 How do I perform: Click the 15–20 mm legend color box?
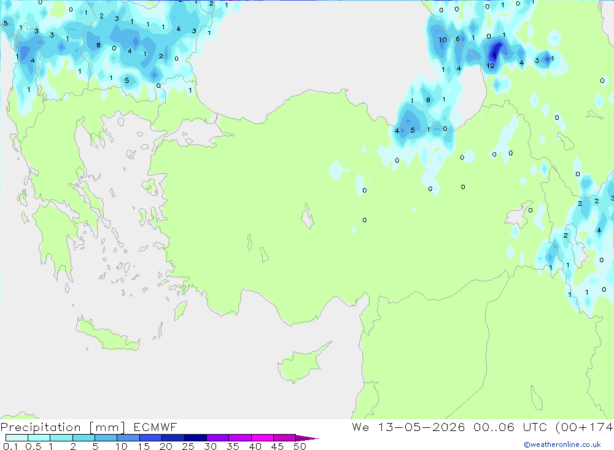[151, 438]
